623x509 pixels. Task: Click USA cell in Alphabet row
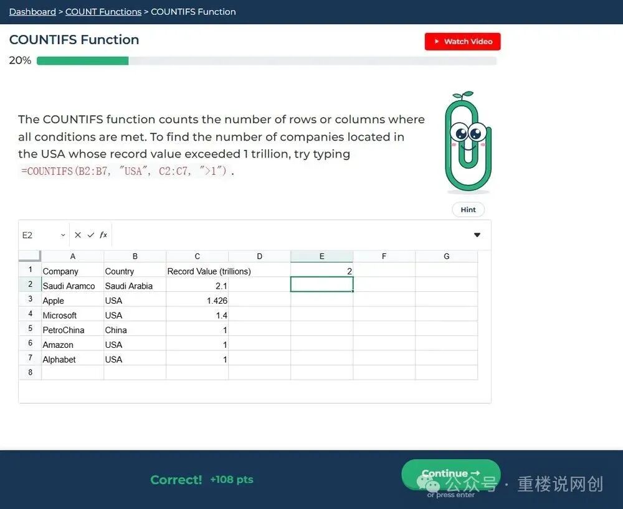[135, 358]
